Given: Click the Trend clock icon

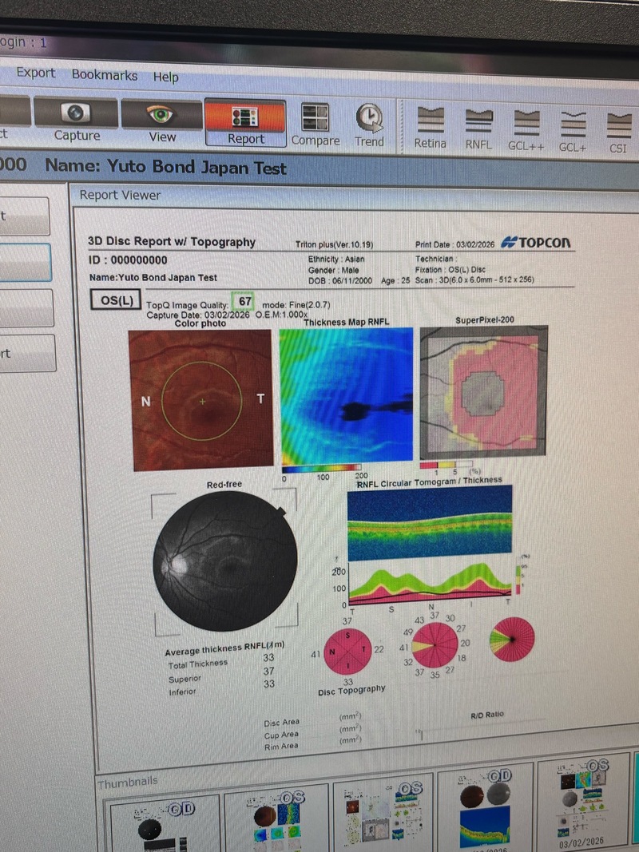Looking at the screenshot, I should coord(369,118).
